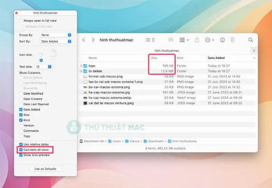
Task: Open the Action ellipsis menu
Action: 209,40
